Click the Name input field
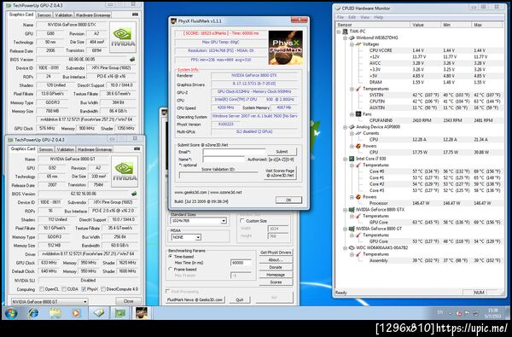Image resolution: width=512 pixels, height=337 pixels. 224,160
